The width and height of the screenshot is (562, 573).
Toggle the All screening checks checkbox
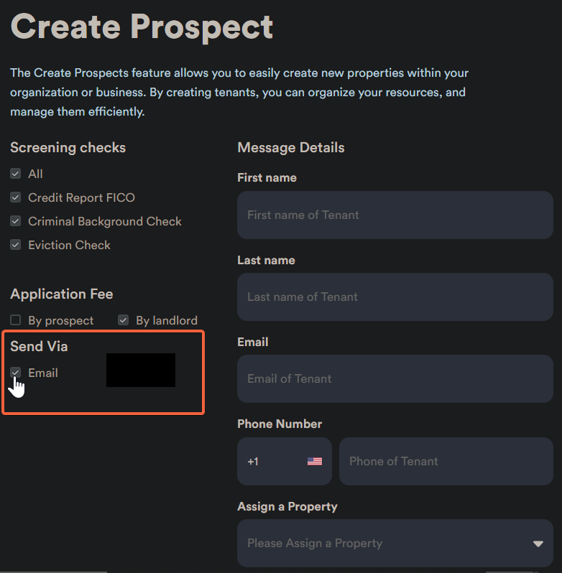(16, 174)
